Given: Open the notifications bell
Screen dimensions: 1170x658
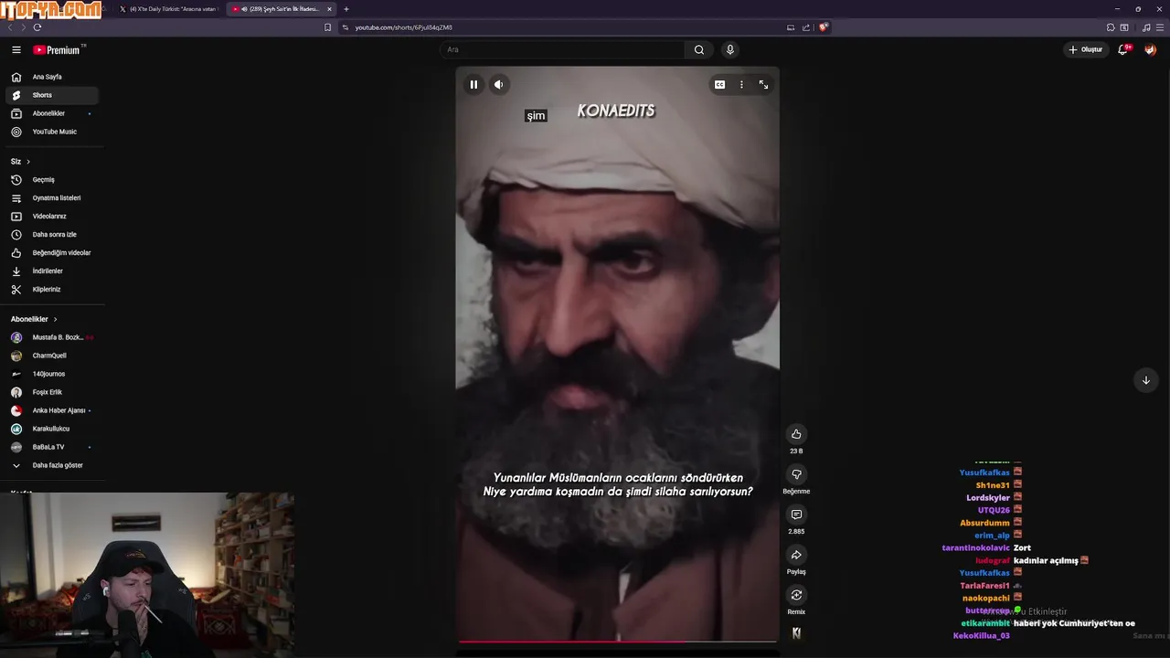Looking at the screenshot, I should pos(1122,50).
